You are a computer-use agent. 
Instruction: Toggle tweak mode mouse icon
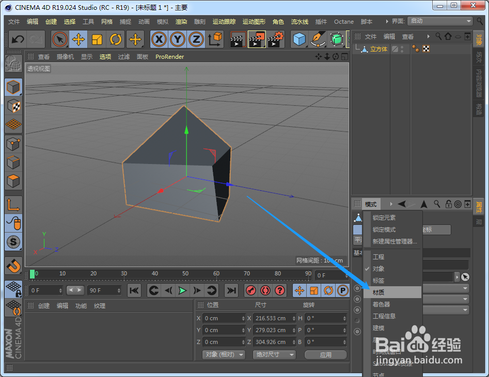(13, 223)
